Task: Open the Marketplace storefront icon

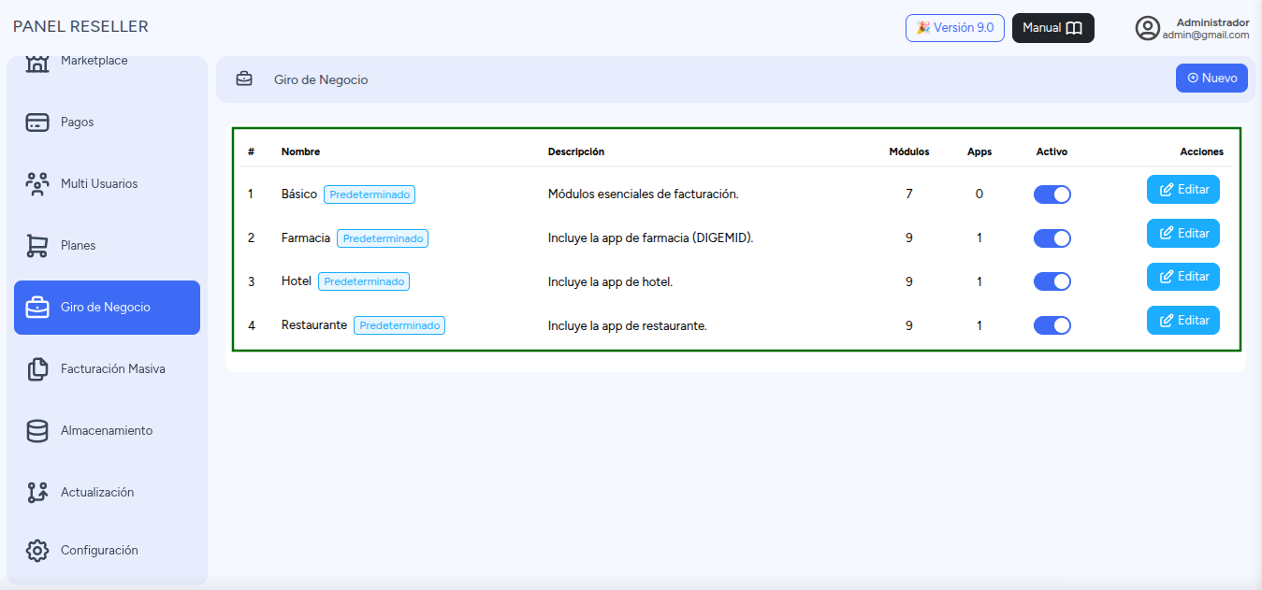Action: pyautogui.click(x=36, y=65)
